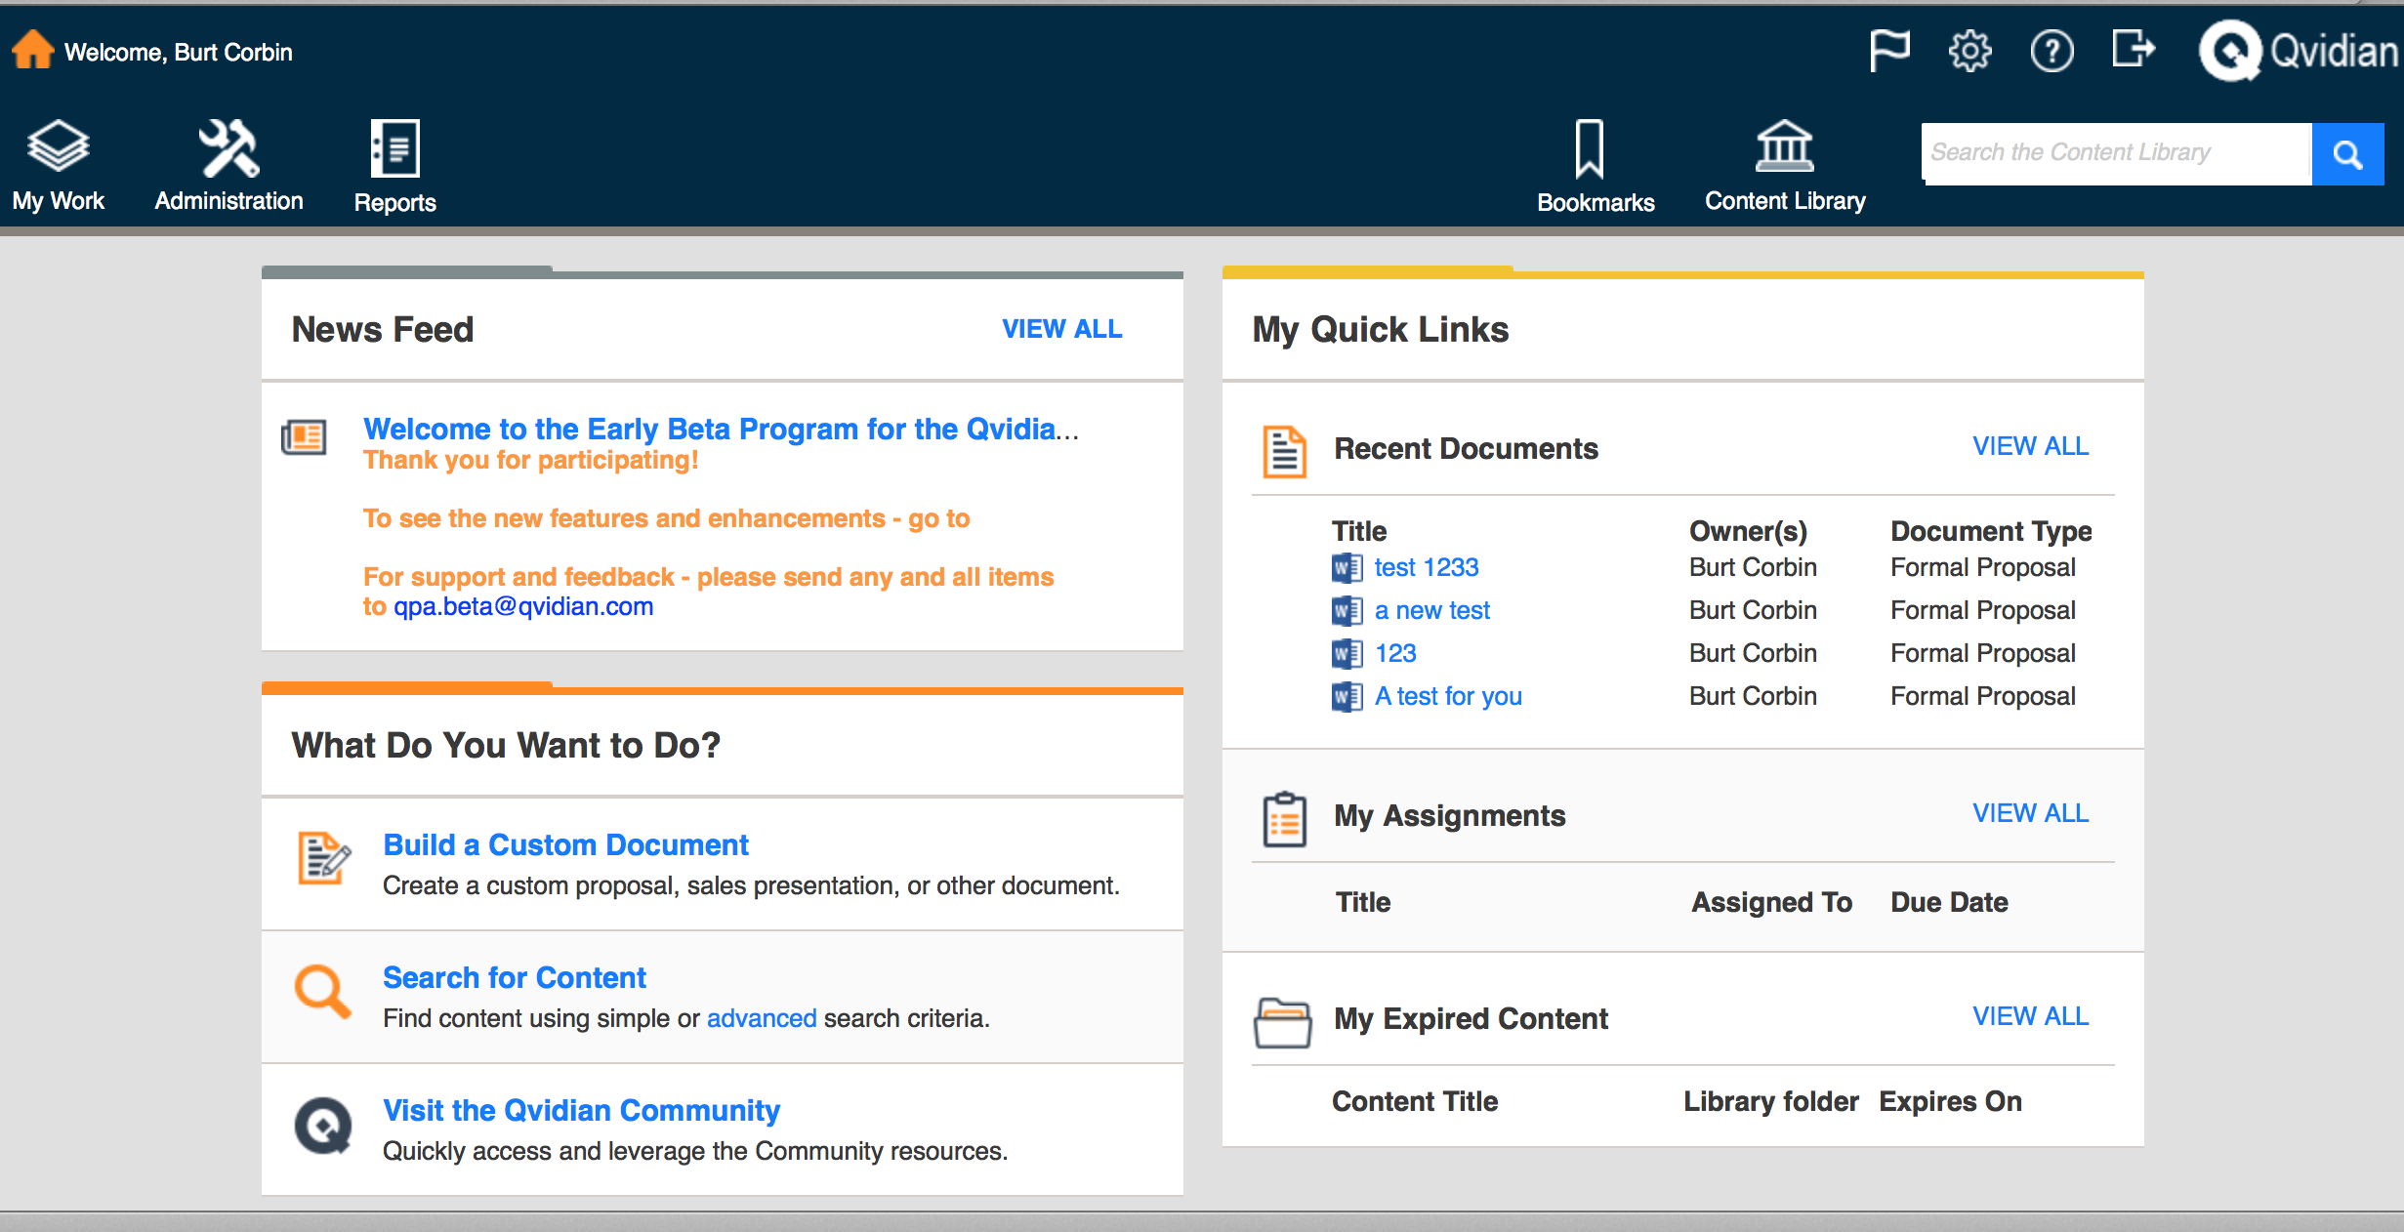Type in the Search the Content Library field

(2115, 153)
